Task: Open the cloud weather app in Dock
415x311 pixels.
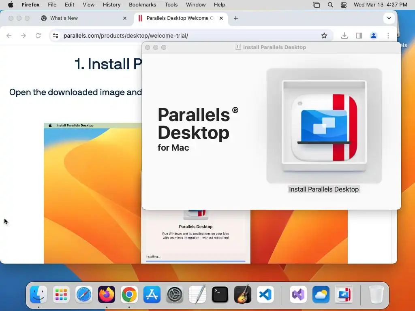Action: click(x=321, y=294)
